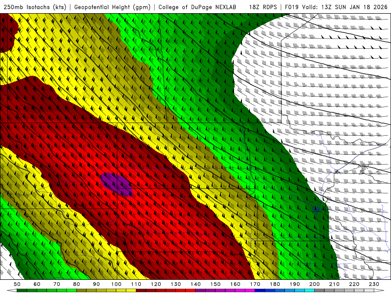Click the 220 value on the color scale
Image resolution: width=391 pixels, height=293 pixels.
[354, 284]
